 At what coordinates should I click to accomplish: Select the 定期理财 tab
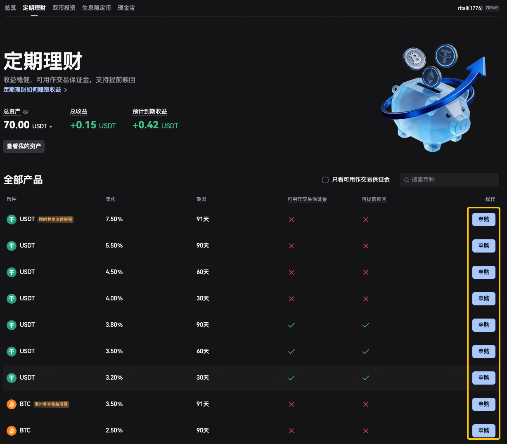click(x=34, y=8)
